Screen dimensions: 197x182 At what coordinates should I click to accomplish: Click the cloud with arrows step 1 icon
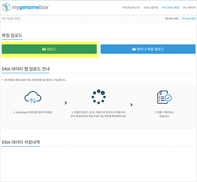coord(33,97)
